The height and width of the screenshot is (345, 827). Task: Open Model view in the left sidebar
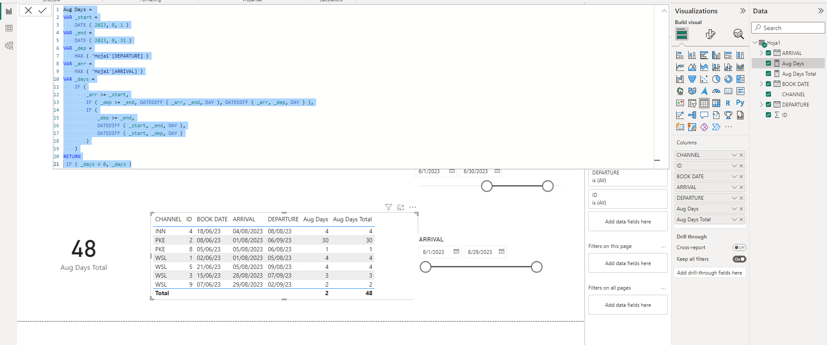(9, 46)
